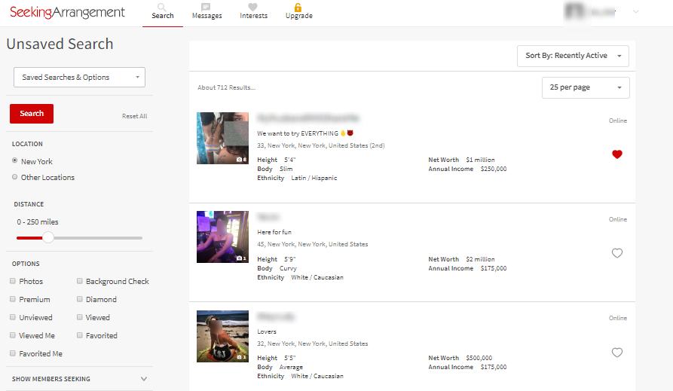Open the Interests heart icon
673x391 pixels.
(252, 7)
